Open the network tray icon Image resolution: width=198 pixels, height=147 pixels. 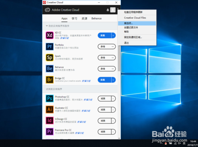(x=175, y=143)
